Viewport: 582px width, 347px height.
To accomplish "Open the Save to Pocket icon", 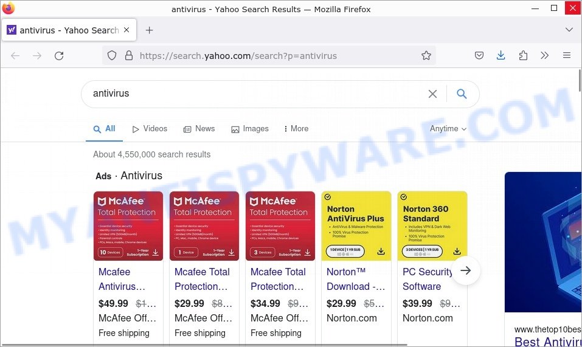I will coord(479,56).
